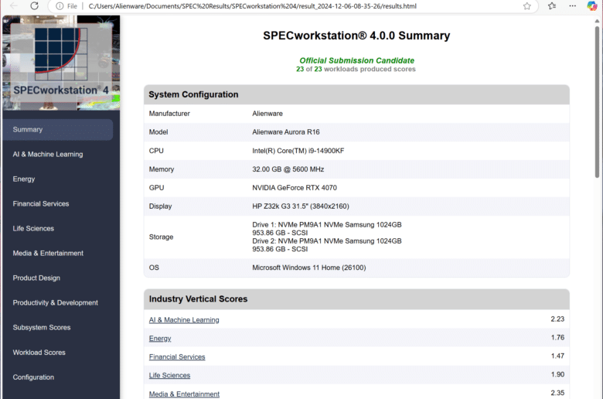This screenshot has height=399, width=603.
Task: Select Summary in the sidebar
Action: click(x=58, y=130)
